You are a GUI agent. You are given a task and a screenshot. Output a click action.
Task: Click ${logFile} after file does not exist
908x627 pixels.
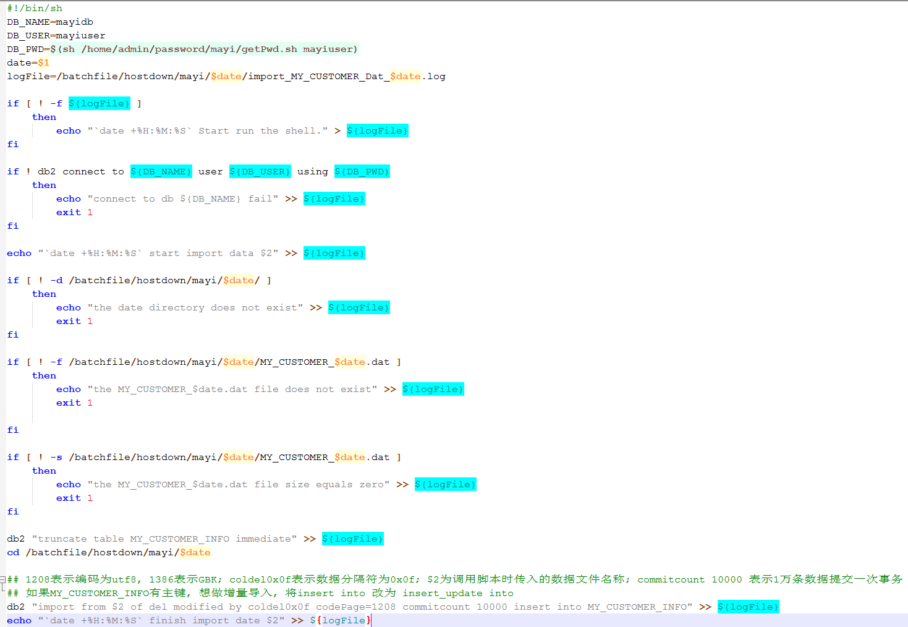pyautogui.click(x=433, y=389)
